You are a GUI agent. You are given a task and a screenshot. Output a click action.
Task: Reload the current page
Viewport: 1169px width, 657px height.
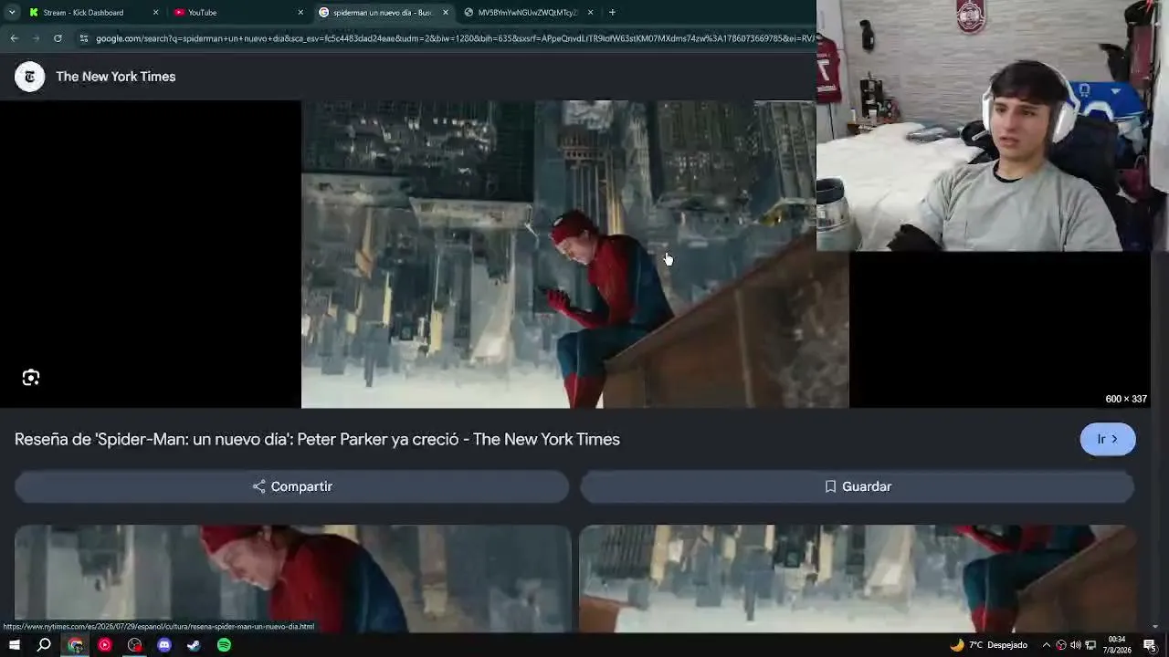[58, 38]
